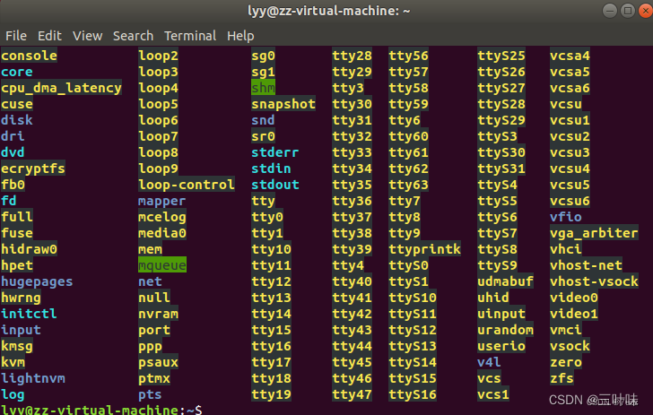Image resolution: width=653 pixels, height=415 pixels.
Task: Select the 'hugepages' directory name
Action: [x=37, y=281]
